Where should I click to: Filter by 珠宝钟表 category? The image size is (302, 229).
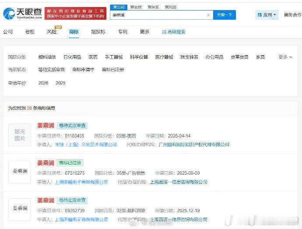click(190, 57)
